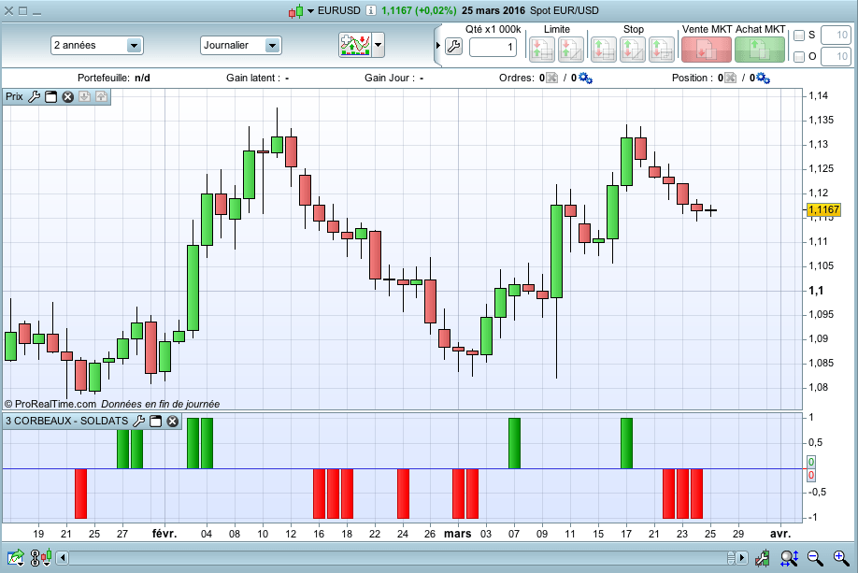Open Ordres settings gears icon
Screen dimensions: 858x573
coord(585,79)
